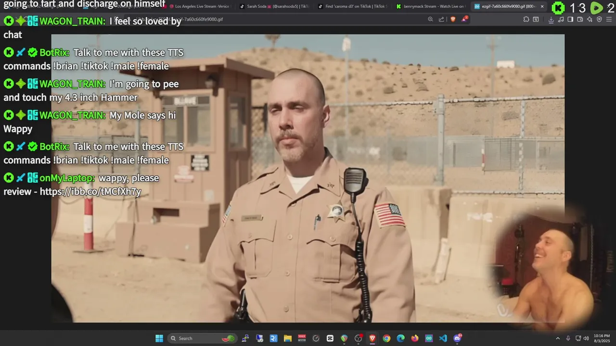Click the share page icon
616x346 pixels.
click(441, 19)
